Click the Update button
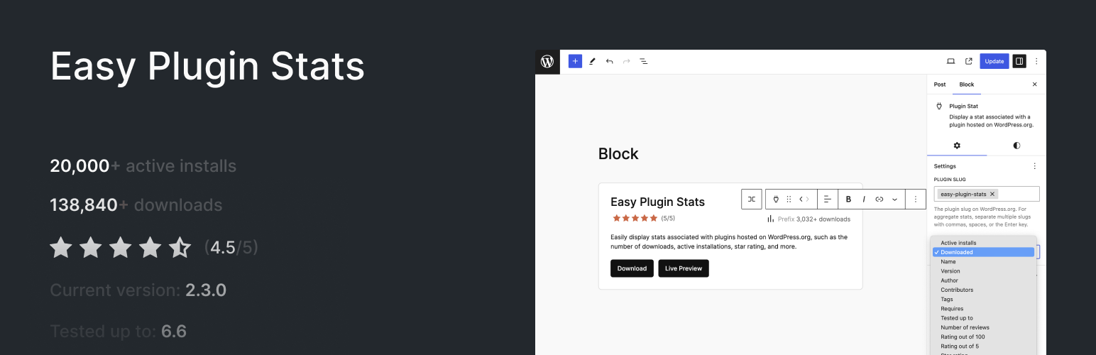Image resolution: width=1096 pixels, height=355 pixels. click(x=994, y=61)
